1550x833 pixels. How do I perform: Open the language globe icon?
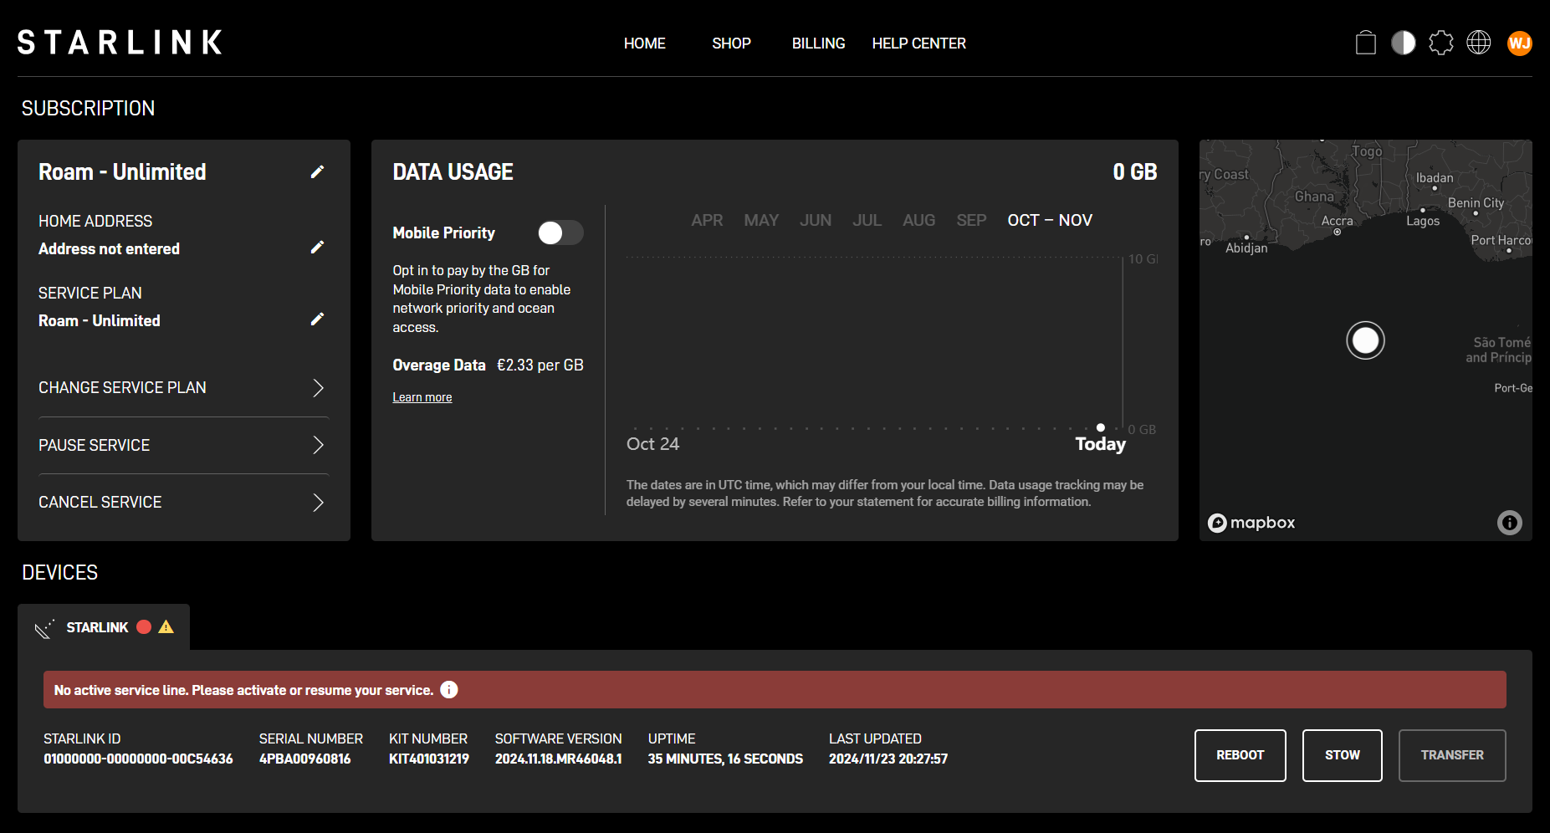click(1478, 43)
